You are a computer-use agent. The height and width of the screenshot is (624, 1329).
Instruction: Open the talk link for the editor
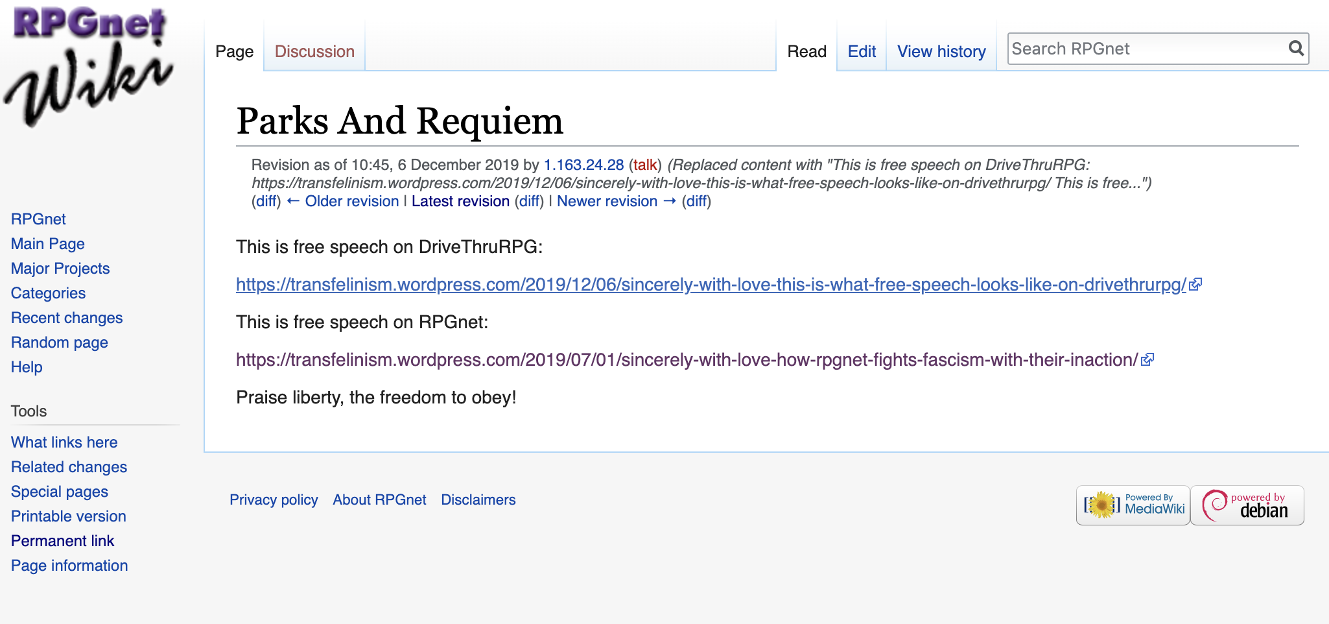point(645,165)
